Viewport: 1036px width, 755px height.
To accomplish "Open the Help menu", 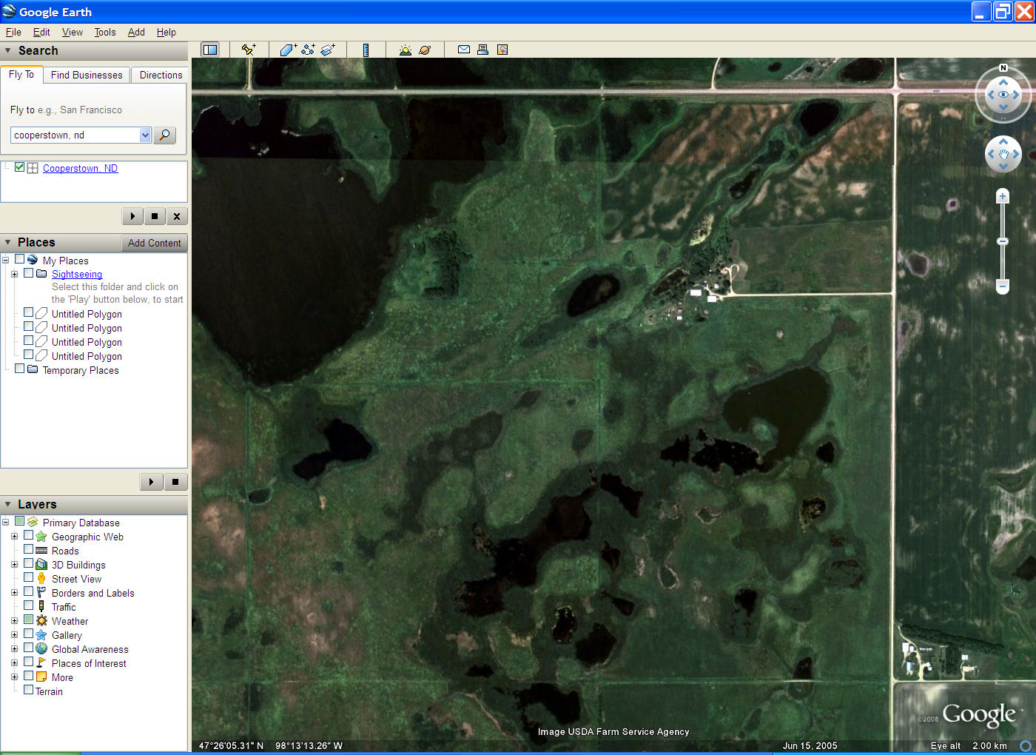I will [x=166, y=32].
